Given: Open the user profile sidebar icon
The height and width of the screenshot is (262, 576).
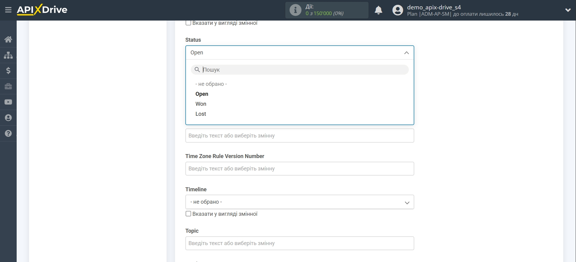Looking at the screenshot, I should click(8, 118).
